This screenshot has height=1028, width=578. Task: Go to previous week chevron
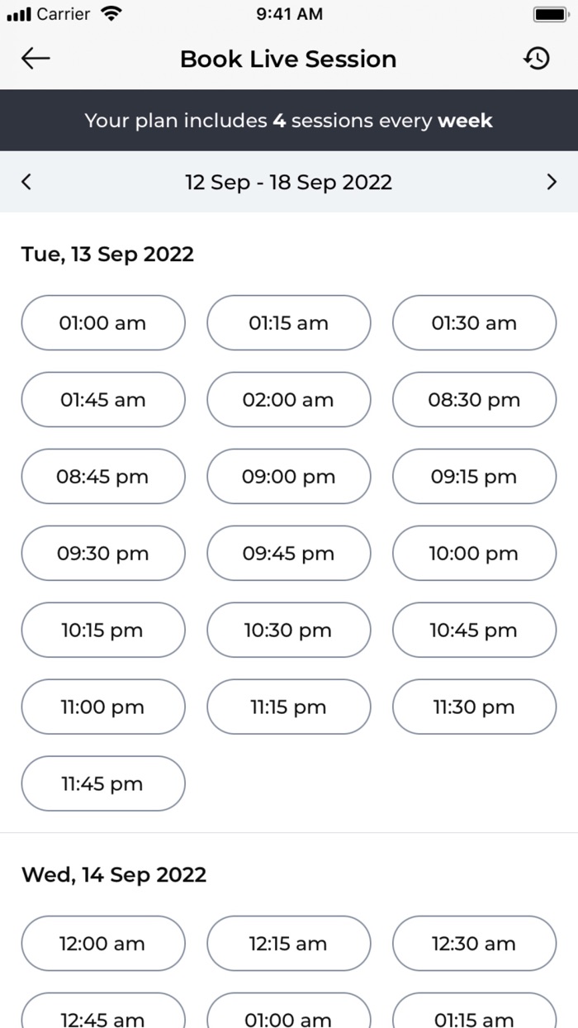click(x=26, y=182)
